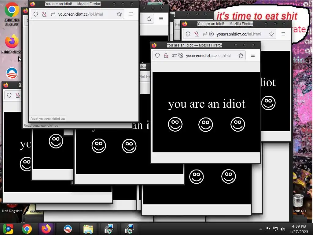Click 'you are an idiot' text in front window
The height and width of the screenshot is (235, 313).
207,104
